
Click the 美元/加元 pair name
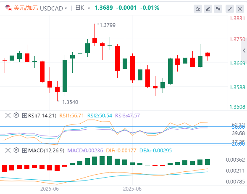click(x=26, y=8)
